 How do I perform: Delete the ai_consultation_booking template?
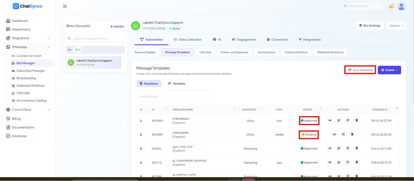(x=357, y=163)
